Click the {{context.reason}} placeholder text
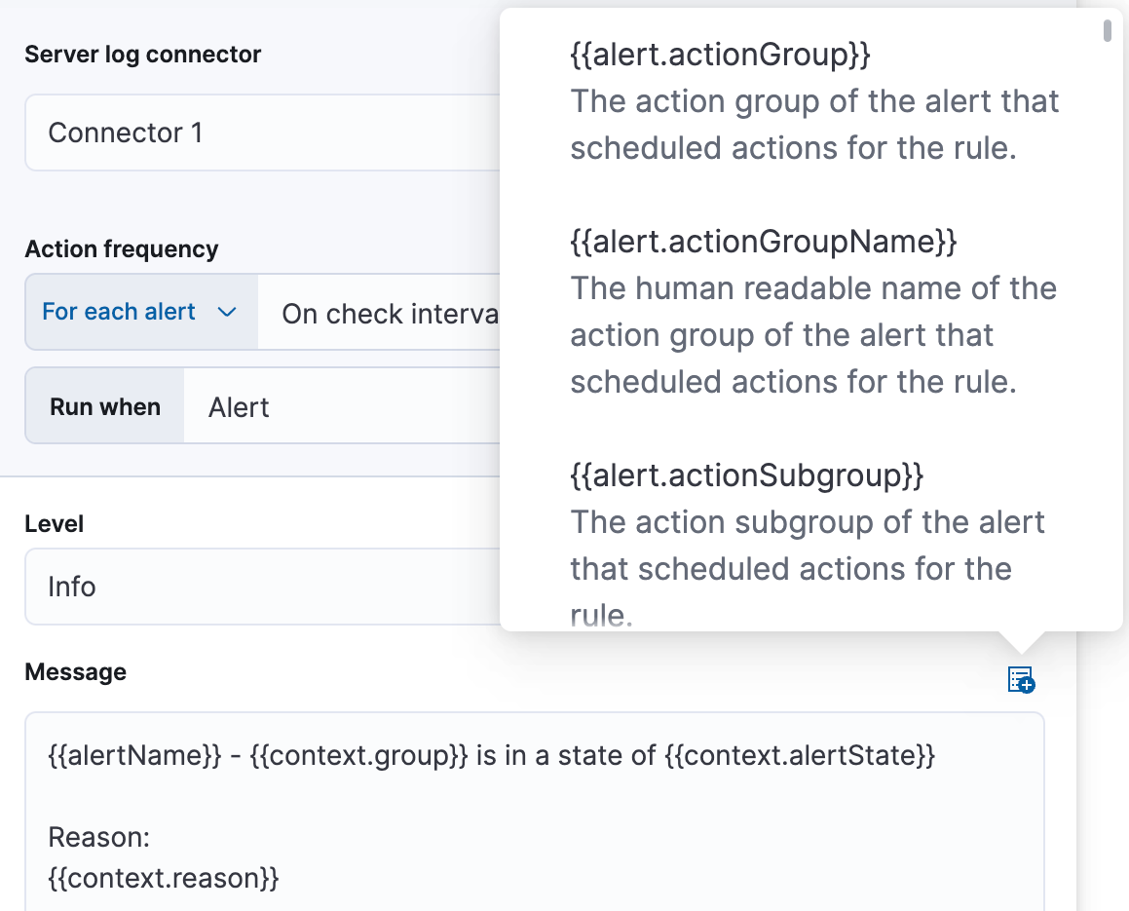The height and width of the screenshot is (911, 1129). pyautogui.click(x=165, y=878)
